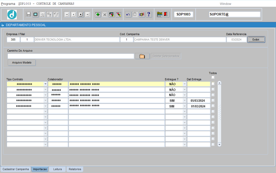Open the Leitura tab
This screenshot has height=173, width=276.
(x=57, y=169)
